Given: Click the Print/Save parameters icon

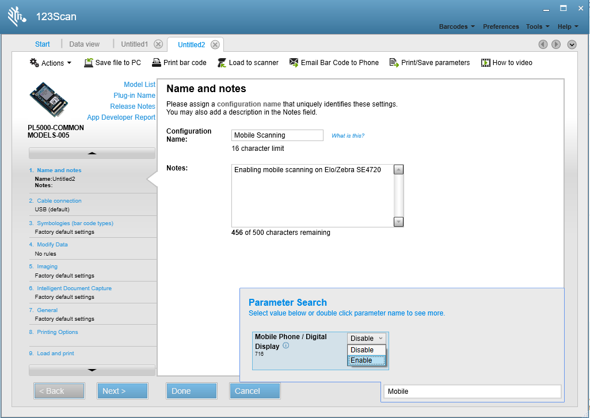Looking at the screenshot, I should [x=394, y=62].
